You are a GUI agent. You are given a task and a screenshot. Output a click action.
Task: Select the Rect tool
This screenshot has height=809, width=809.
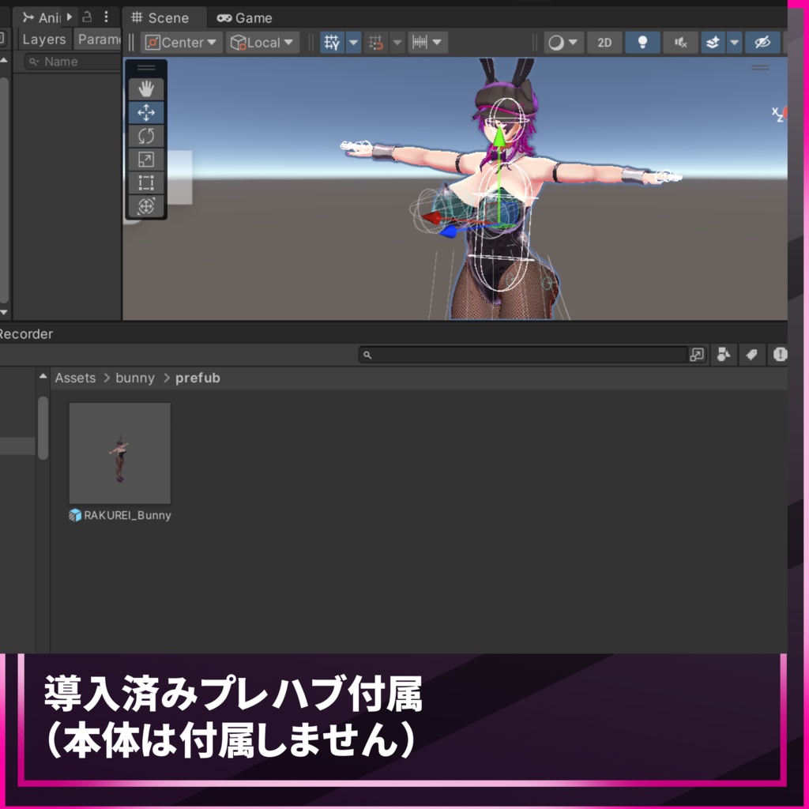(x=145, y=183)
